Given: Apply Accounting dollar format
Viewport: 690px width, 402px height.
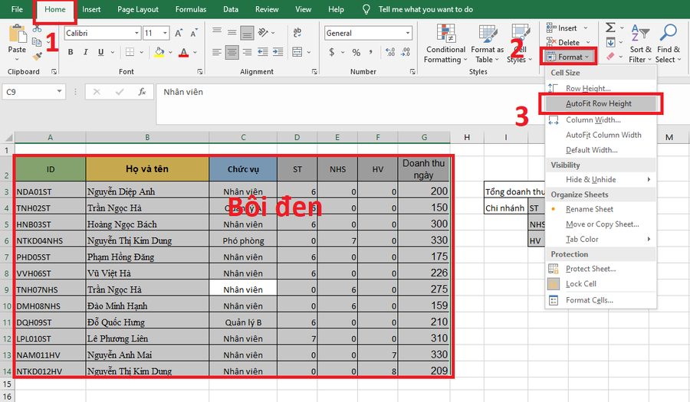Looking at the screenshot, I should point(332,52).
